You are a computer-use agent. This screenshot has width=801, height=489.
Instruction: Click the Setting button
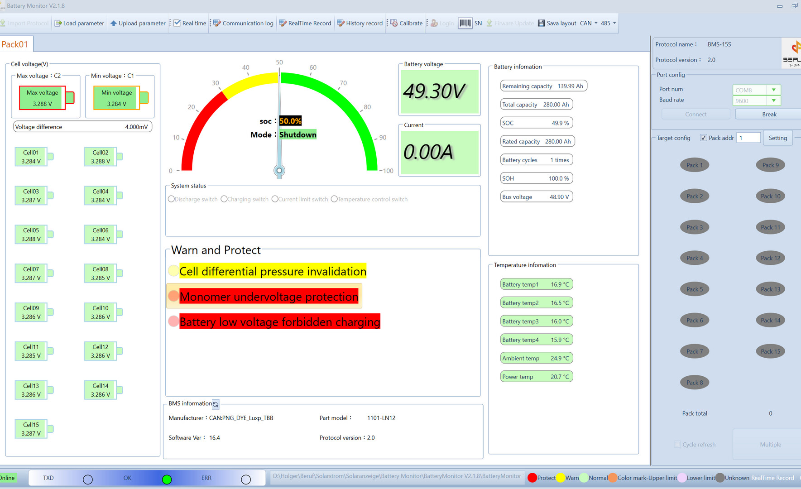(x=777, y=138)
